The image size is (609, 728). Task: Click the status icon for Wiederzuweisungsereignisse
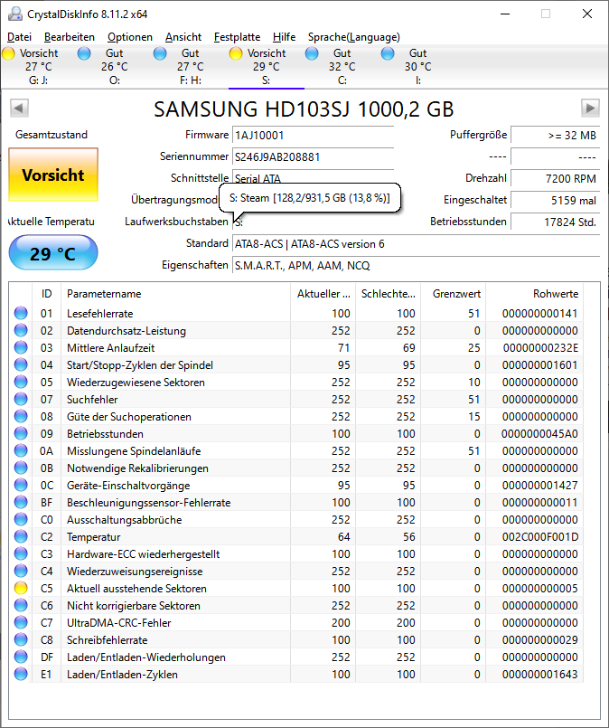(21, 571)
